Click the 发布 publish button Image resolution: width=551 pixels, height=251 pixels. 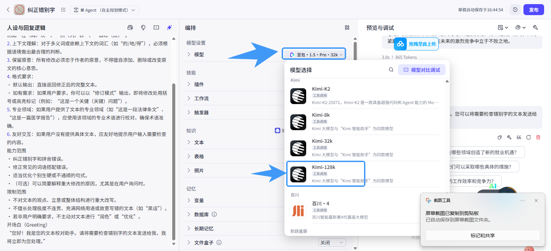click(534, 10)
